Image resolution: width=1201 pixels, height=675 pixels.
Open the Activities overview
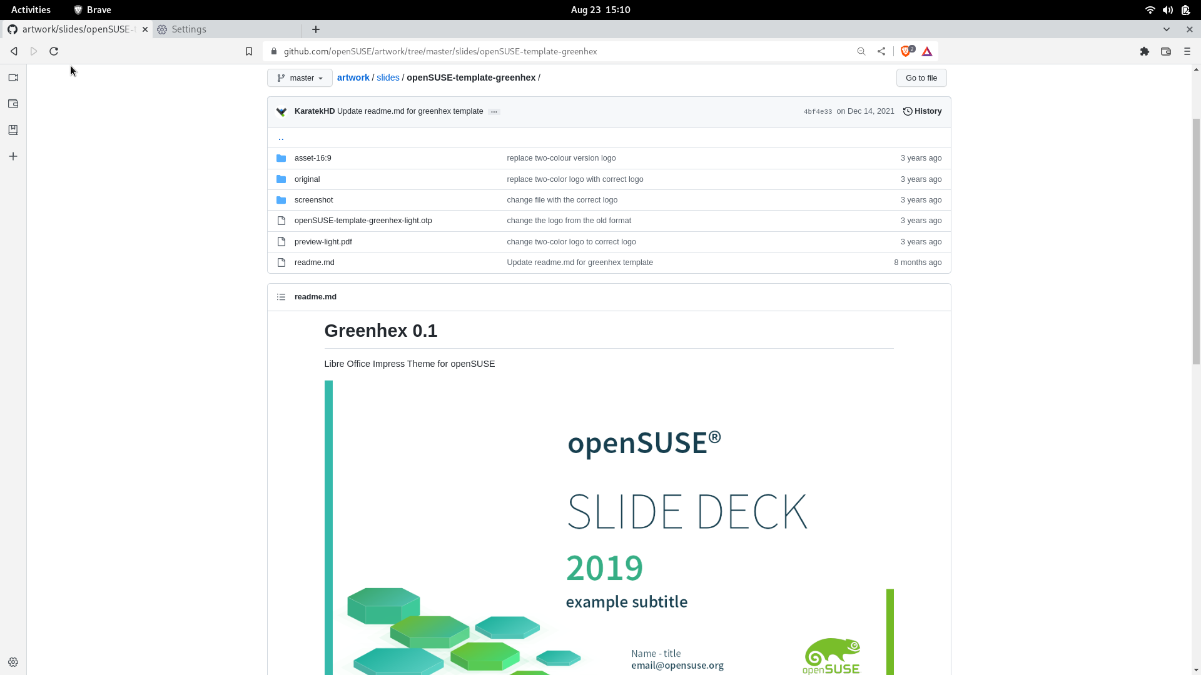31,9
